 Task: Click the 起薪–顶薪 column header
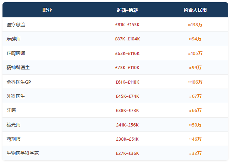point(127,10)
